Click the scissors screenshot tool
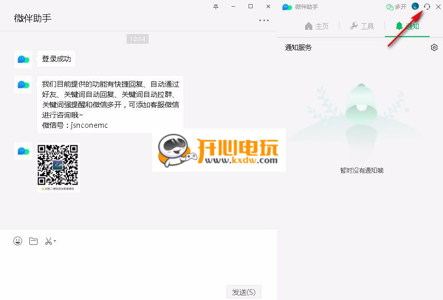443x300 pixels. click(48, 241)
